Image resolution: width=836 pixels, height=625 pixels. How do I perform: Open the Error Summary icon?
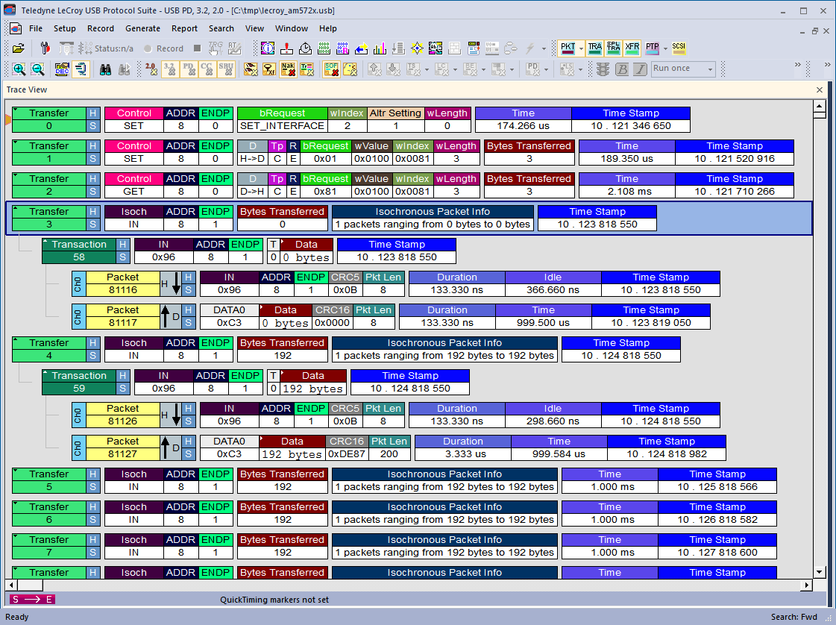(x=286, y=48)
